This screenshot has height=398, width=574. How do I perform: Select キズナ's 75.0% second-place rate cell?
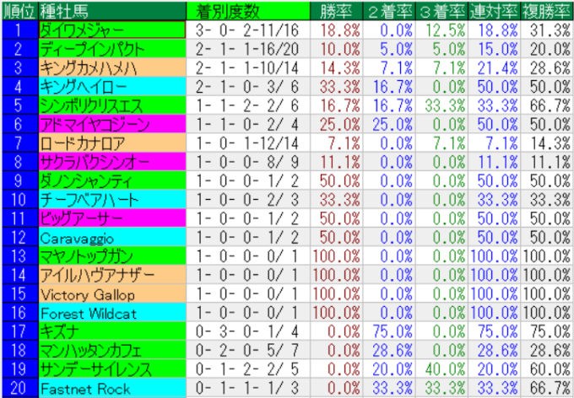tap(389, 333)
